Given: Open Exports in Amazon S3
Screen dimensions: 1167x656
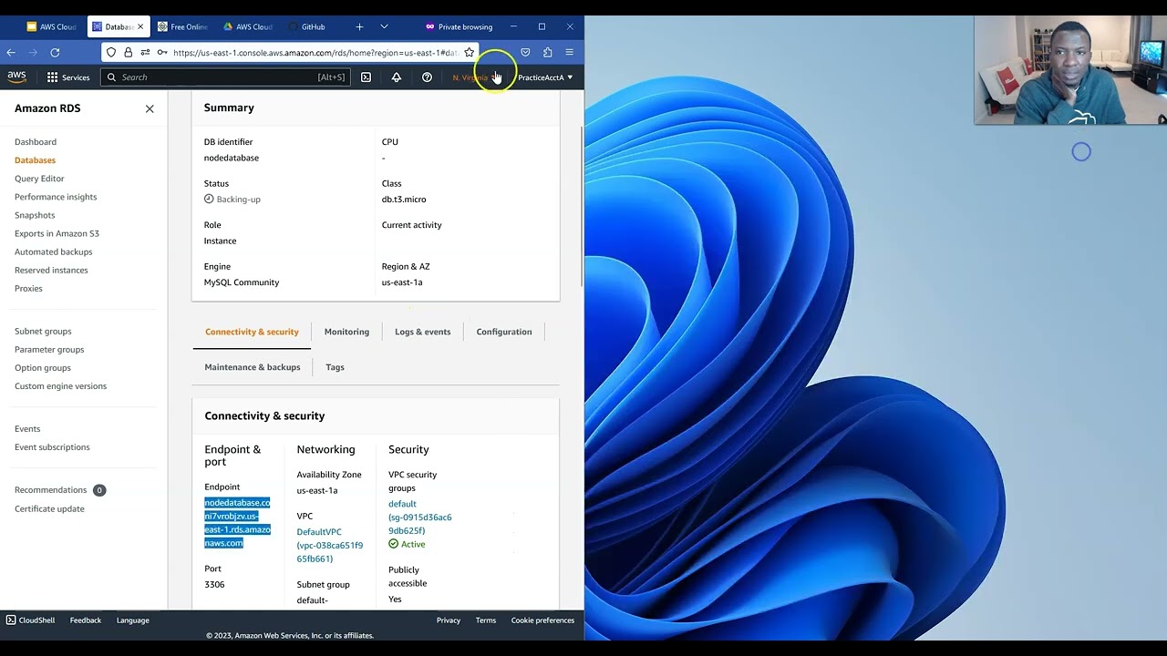Looking at the screenshot, I should [57, 233].
